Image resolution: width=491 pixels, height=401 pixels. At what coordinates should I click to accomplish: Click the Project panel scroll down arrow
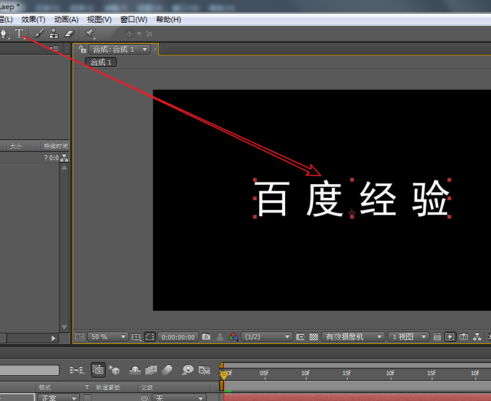(64, 327)
